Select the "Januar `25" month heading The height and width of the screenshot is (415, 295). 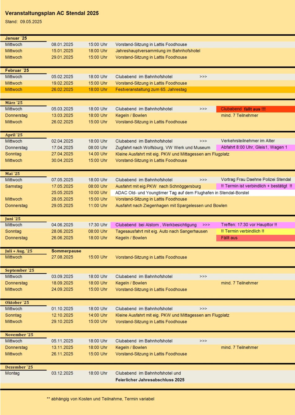click(x=16, y=38)
